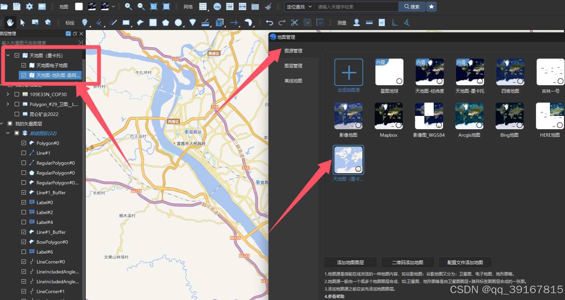Select the radio circle on 星图地球 thumbnail
565x300 pixels.
399,81
